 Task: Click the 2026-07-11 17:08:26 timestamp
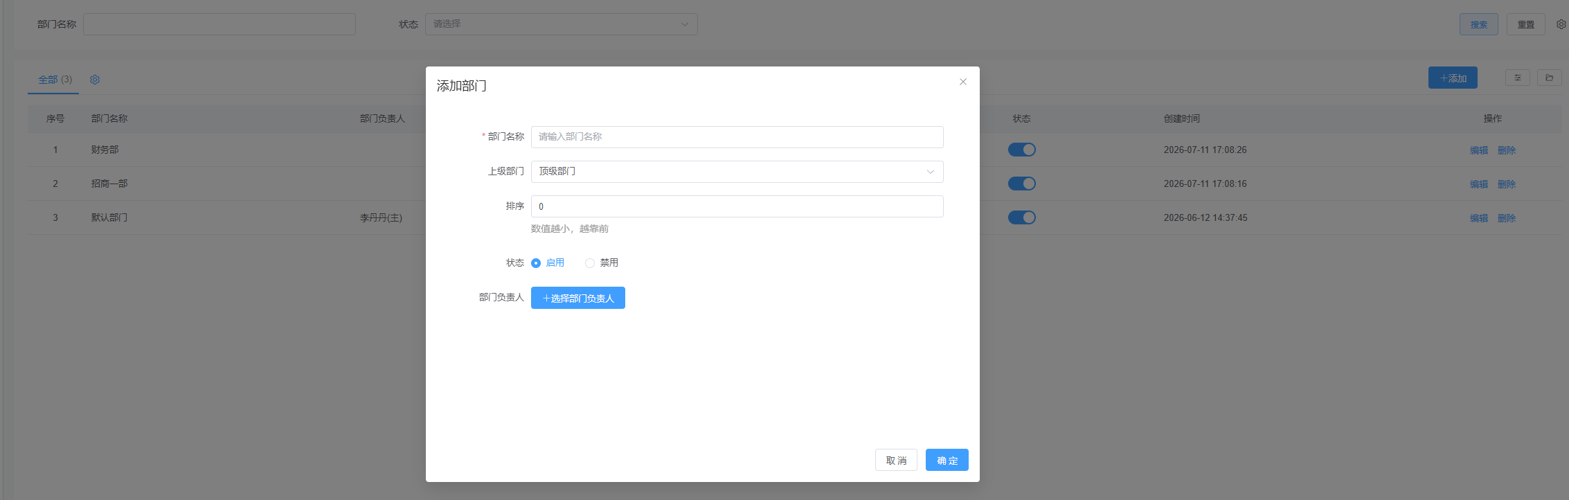(1205, 150)
